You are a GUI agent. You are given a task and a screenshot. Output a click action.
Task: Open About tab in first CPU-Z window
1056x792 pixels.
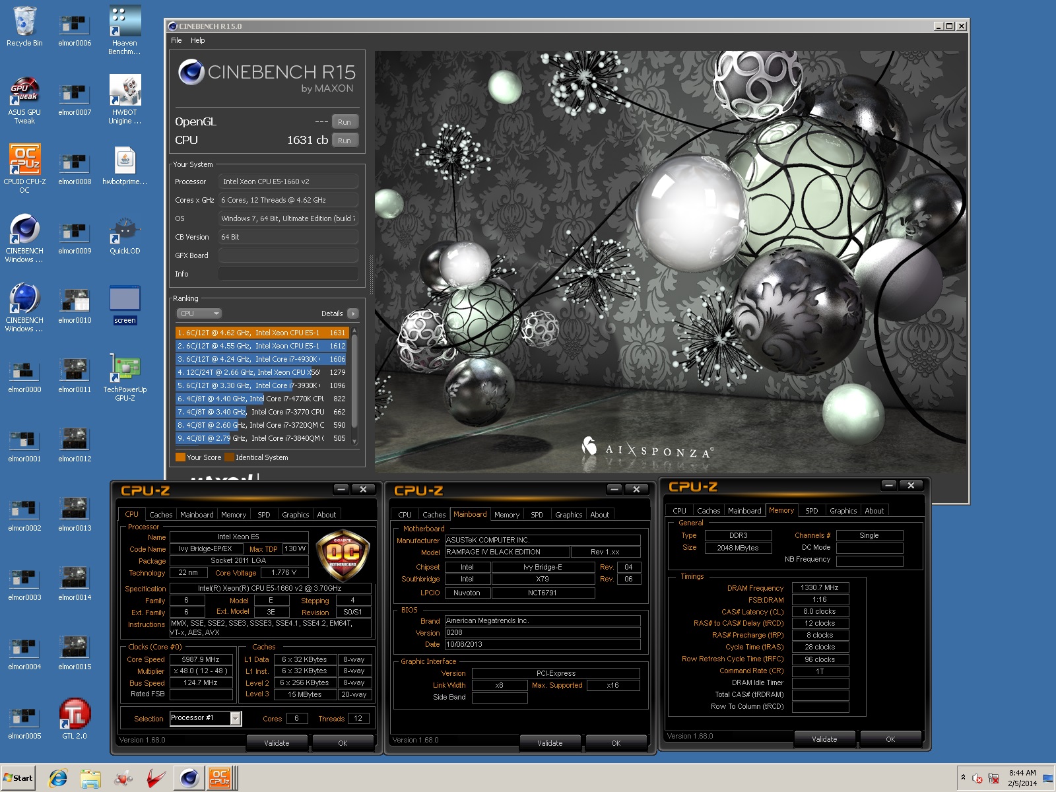[327, 515]
